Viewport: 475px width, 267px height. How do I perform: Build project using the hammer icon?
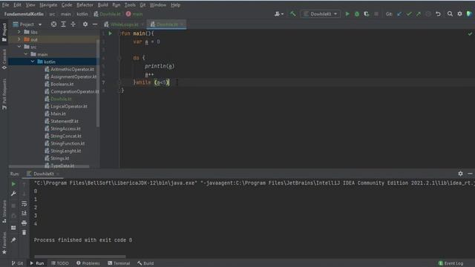tap(292, 14)
